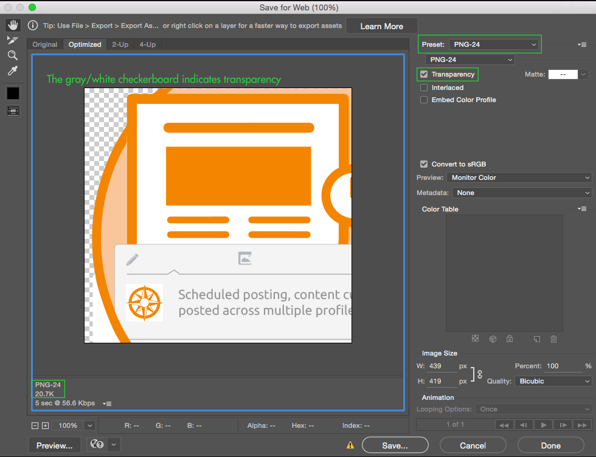Image resolution: width=596 pixels, height=457 pixels.
Task: Open the Preview Monitor Color dropdown
Action: [519, 177]
